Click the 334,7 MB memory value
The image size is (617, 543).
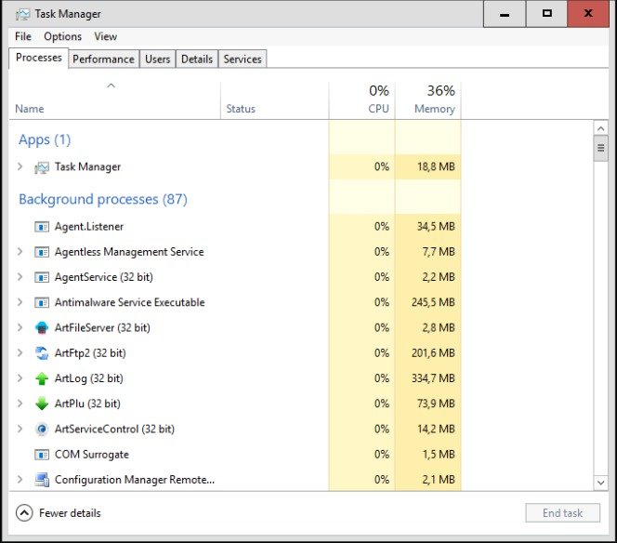tap(433, 378)
